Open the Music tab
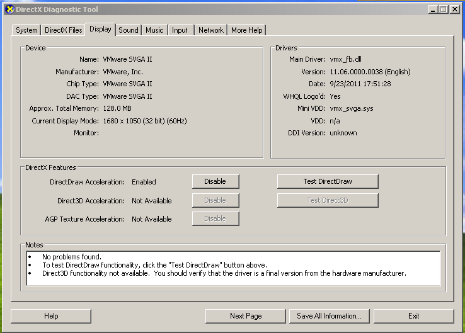Viewport: 465px width, 333px height. tap(154, 30)
